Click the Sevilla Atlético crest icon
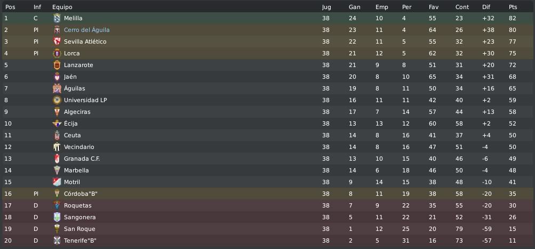 point(57,41)
